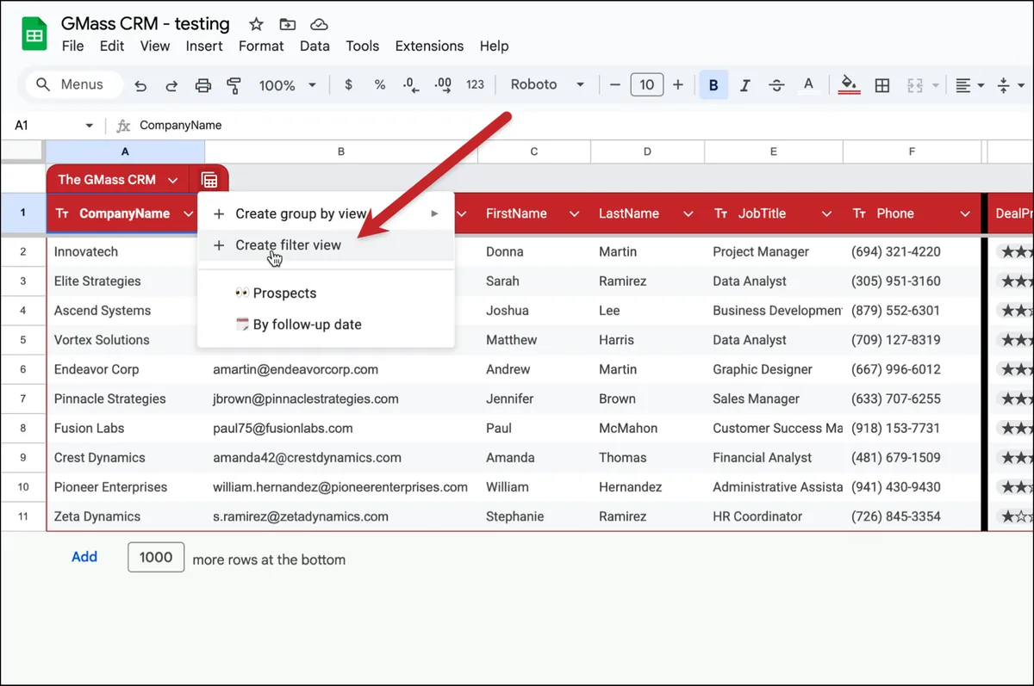Open the Phone column chevron
The height and width of the screenshot is (686, 1034).
[965, 213]
